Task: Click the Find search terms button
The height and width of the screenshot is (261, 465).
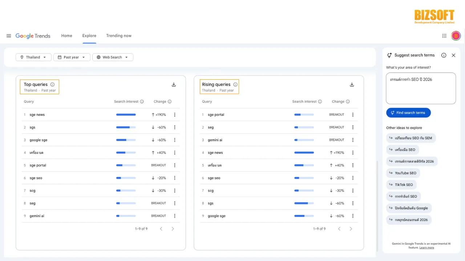Action: point(408,112)
